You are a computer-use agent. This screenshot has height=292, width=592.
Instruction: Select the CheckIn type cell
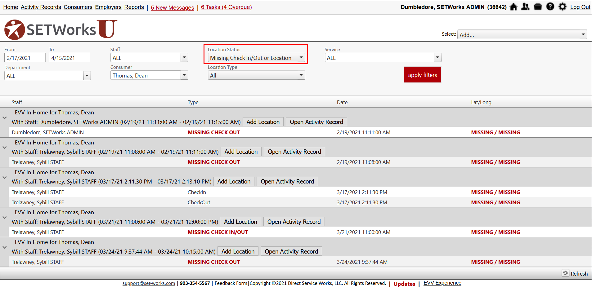pos(197,192)
